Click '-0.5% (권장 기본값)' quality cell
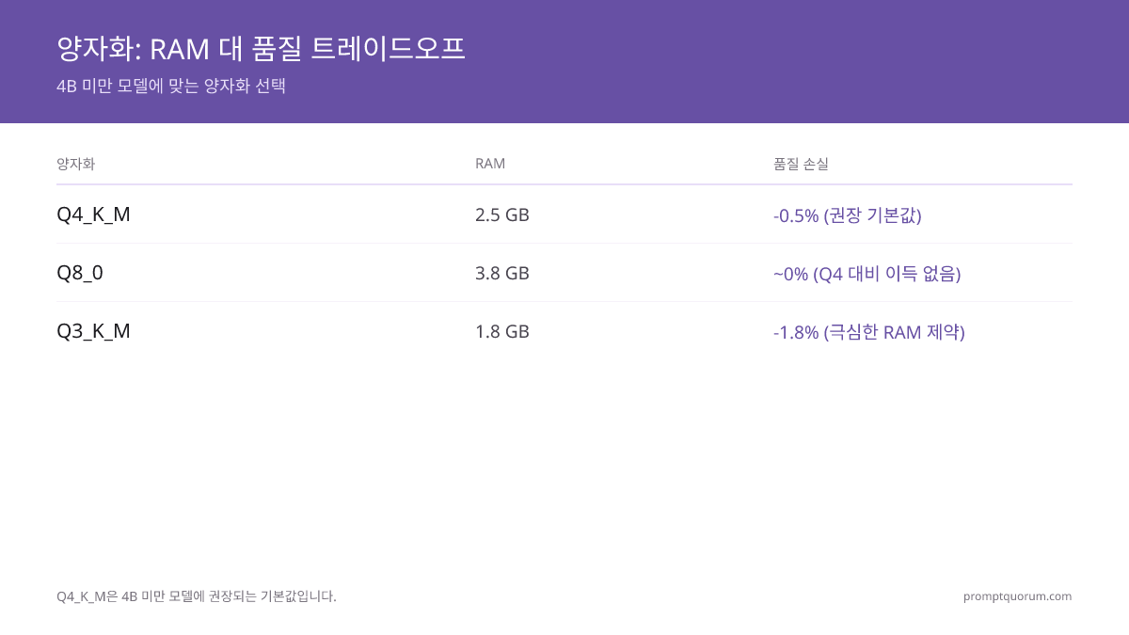1129x635 pixels. coord(848,215)
